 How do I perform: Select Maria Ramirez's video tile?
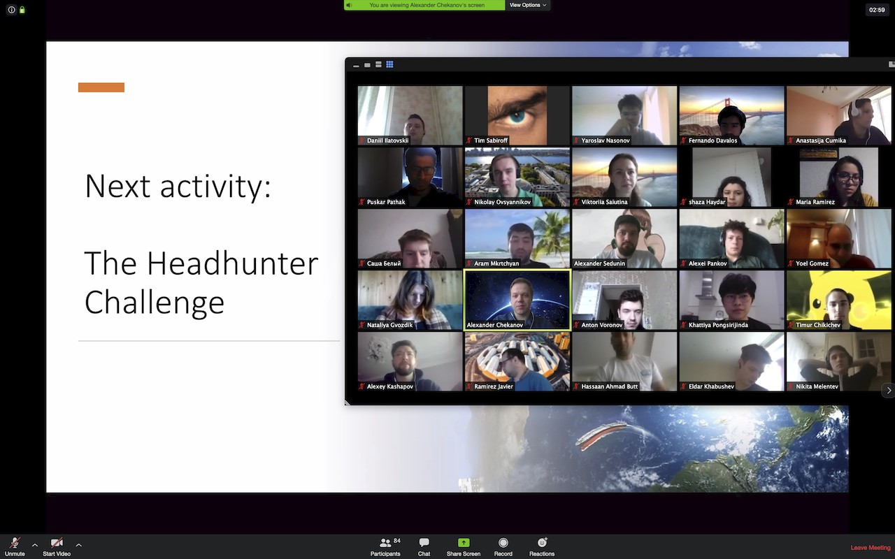click(839, 177)
